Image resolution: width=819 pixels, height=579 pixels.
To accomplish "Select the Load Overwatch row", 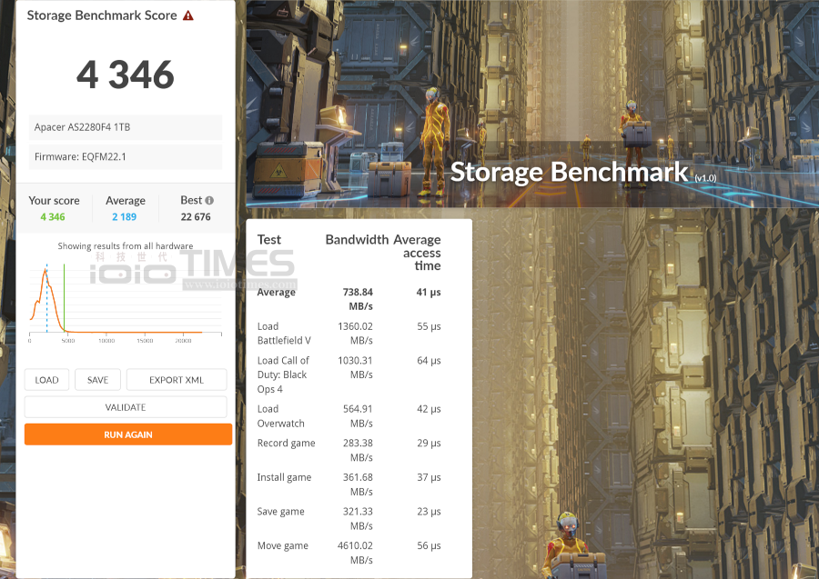I will point(349,416).
